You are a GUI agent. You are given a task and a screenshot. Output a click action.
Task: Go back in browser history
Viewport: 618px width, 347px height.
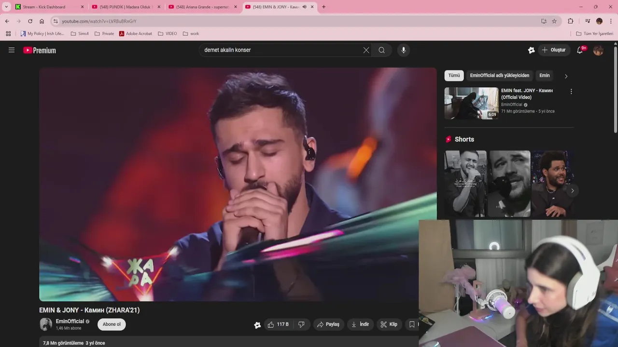[7, 21]
